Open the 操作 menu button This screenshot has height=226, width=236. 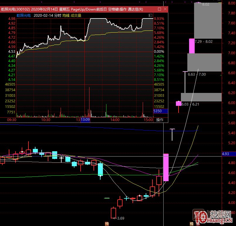160,120
